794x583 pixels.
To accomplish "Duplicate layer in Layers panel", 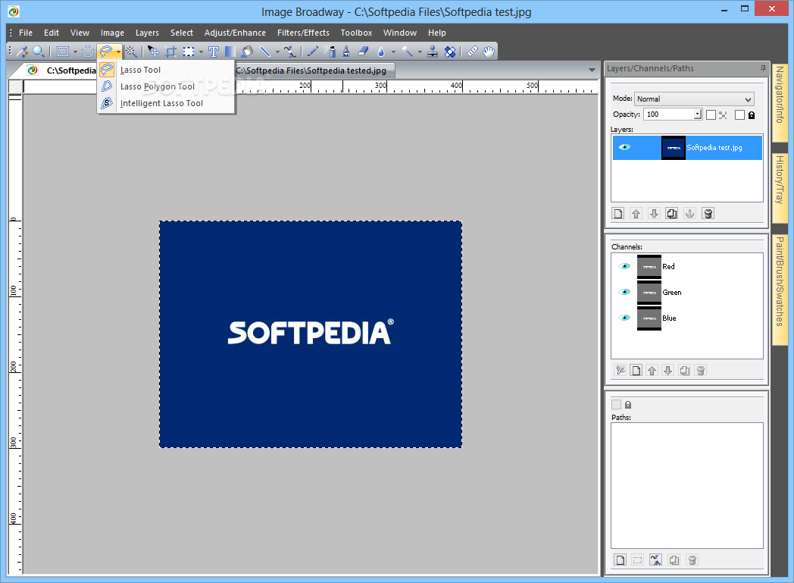I will [672, 213].
